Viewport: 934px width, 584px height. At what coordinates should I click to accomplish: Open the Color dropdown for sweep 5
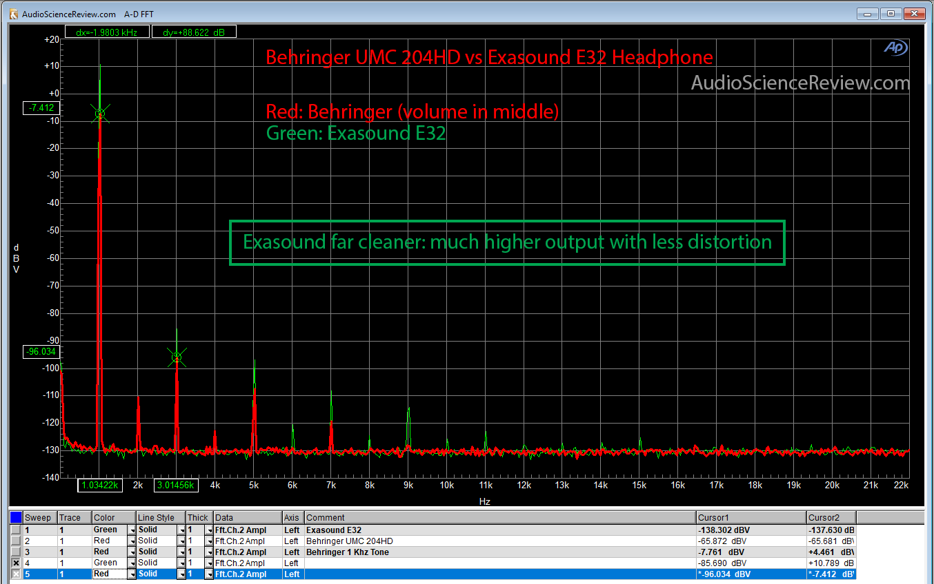(x=131, y=574)
